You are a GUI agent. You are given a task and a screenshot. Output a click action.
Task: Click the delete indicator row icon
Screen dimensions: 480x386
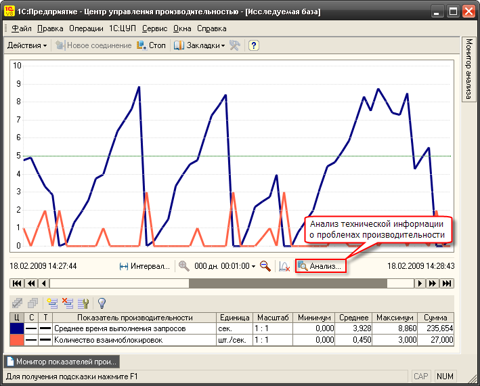click(68, 303)
